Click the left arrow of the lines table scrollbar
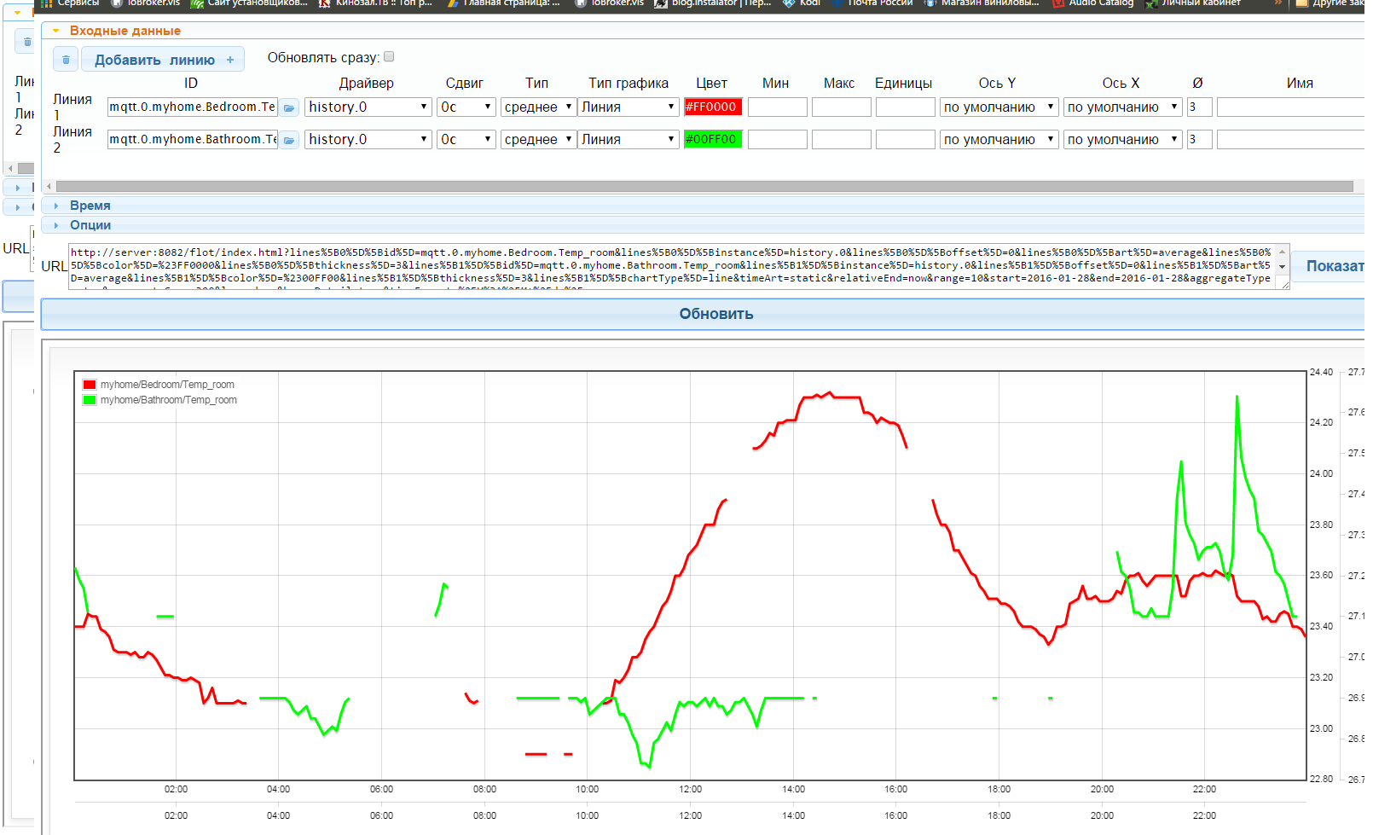1373x835 pixels. pos(49,186)
